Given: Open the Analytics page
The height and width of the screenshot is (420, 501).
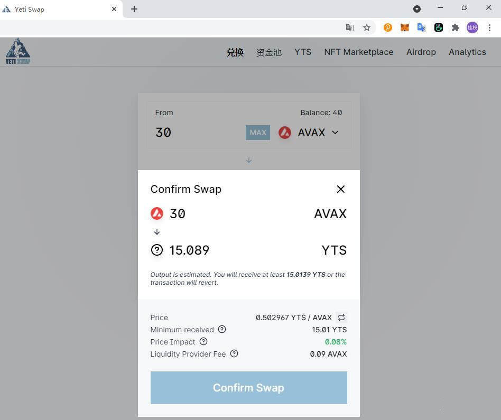Looking at the screenshot, I should pyautogui.click(x=468, y=52).
